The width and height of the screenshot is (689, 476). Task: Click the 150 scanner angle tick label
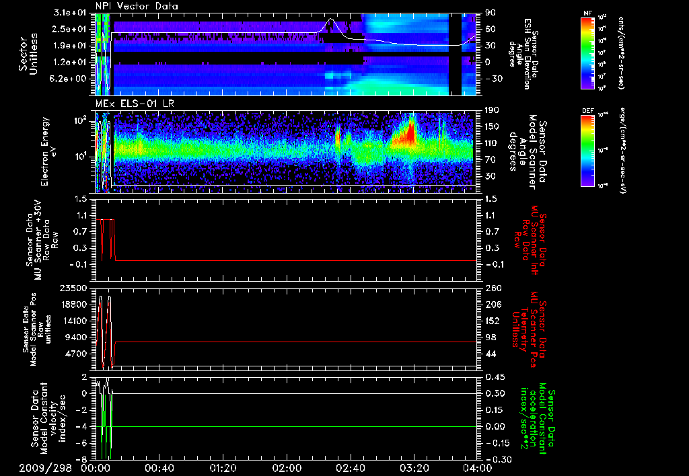coord(491,127)
